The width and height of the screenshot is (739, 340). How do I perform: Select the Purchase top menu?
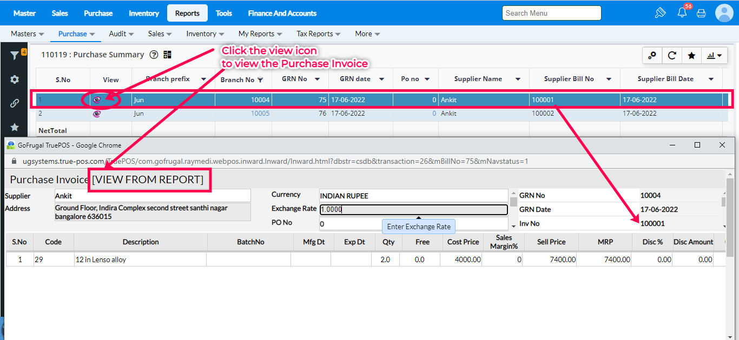(x=98, y=13)
